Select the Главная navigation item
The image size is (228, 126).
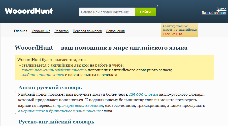(20, 31)
